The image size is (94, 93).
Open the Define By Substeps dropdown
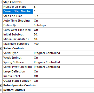pyautogui.click(x=64, y=25)
